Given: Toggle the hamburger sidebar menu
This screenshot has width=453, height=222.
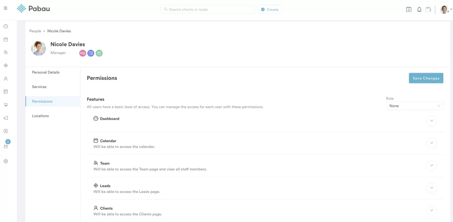Looking at the screenshot, I should click(x=5, y=8).
